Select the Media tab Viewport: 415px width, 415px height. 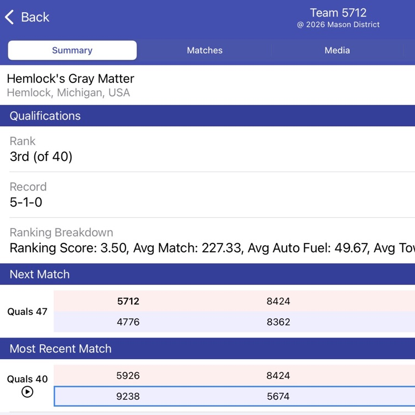337,50
